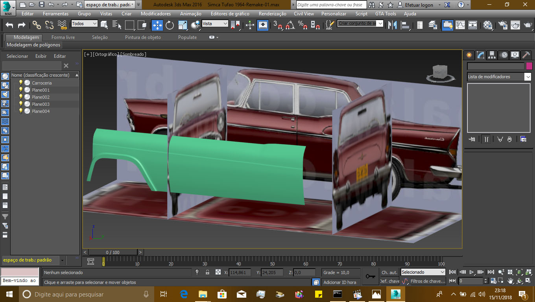Viewport: 535px width, 302px height.
Task: Enable the Ch. aut. auto key mode
Action: tap(389, 272)
